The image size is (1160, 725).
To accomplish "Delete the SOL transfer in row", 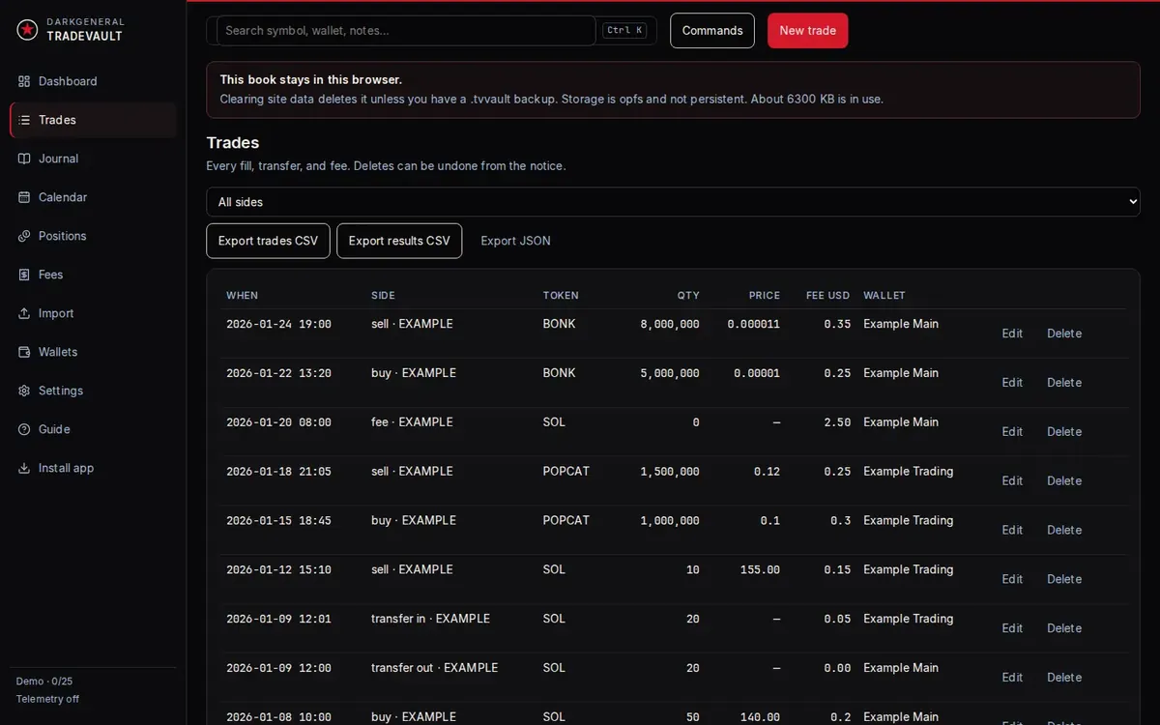I will click(x=1064, y=628).
